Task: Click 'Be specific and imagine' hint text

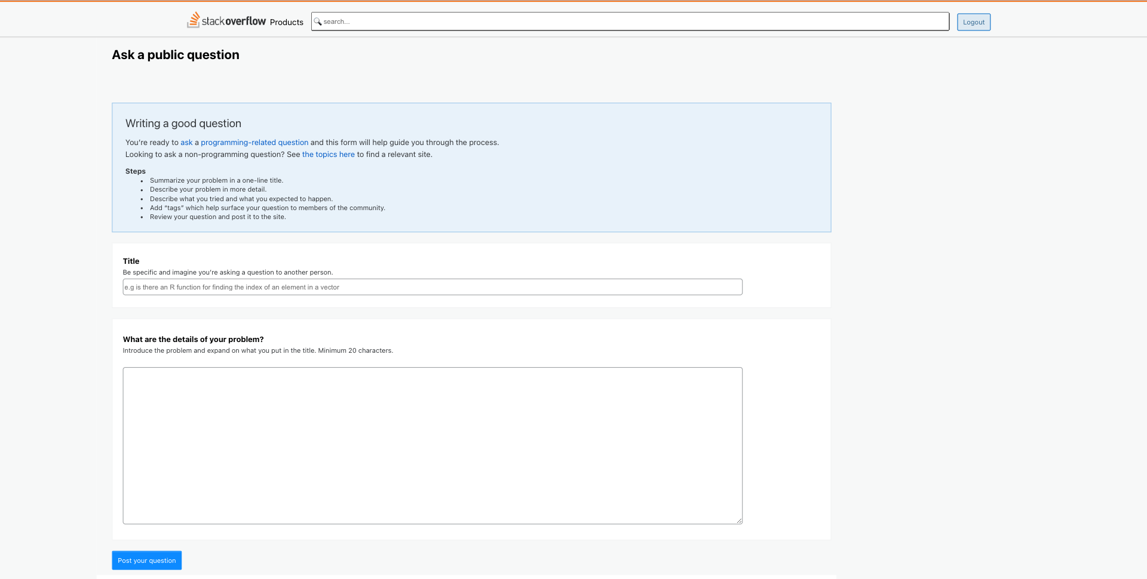Action: pos(228,272)
